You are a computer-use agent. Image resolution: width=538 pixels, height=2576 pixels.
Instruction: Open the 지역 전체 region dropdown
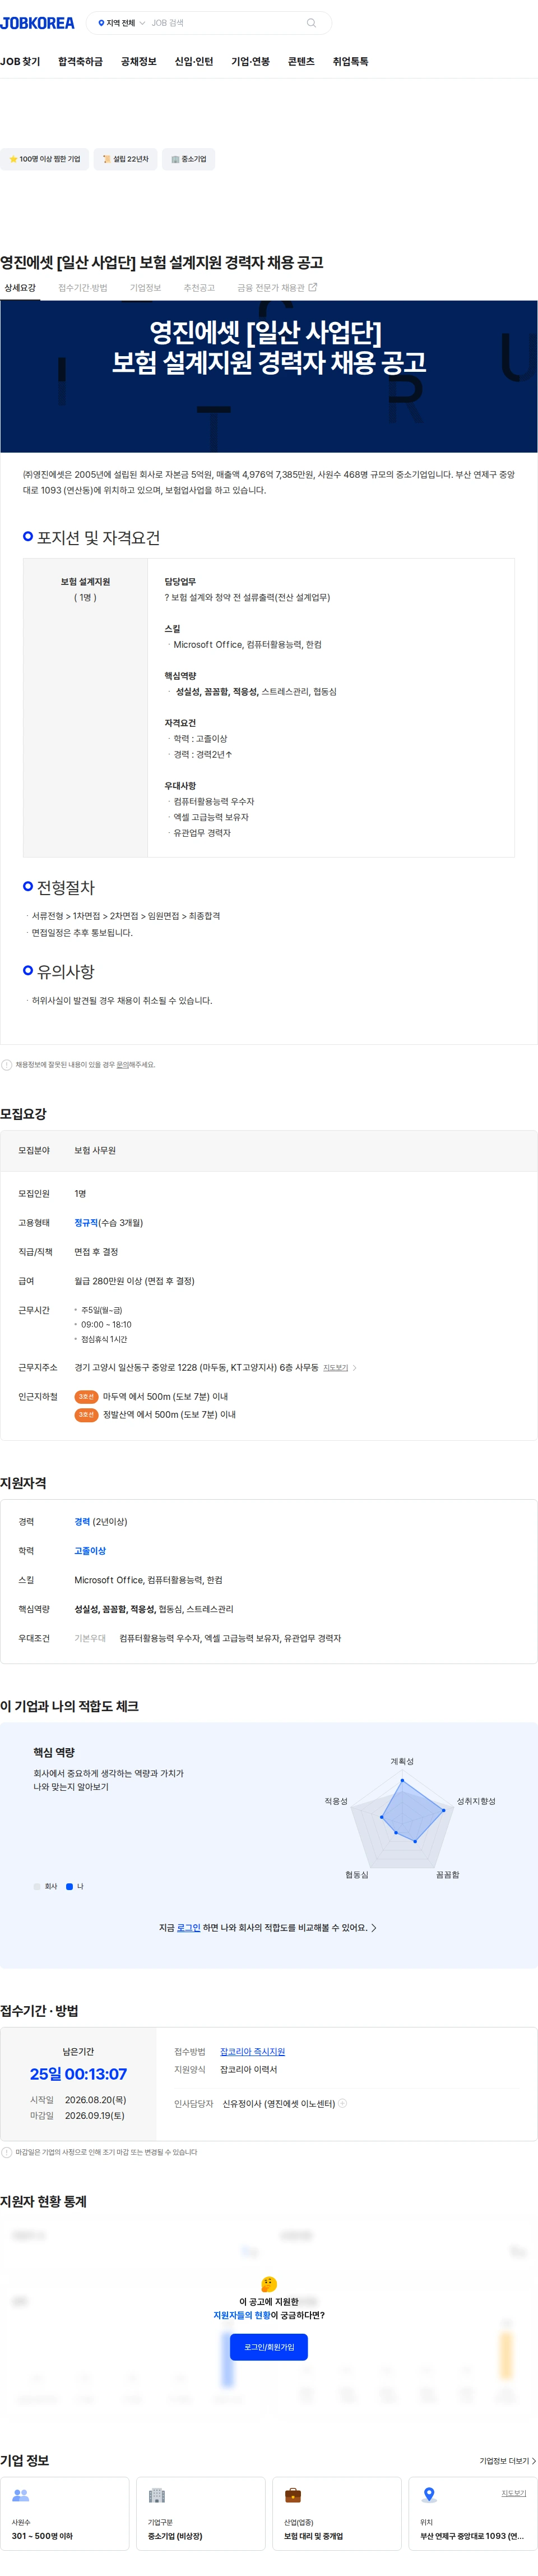[x=121, y=23]
